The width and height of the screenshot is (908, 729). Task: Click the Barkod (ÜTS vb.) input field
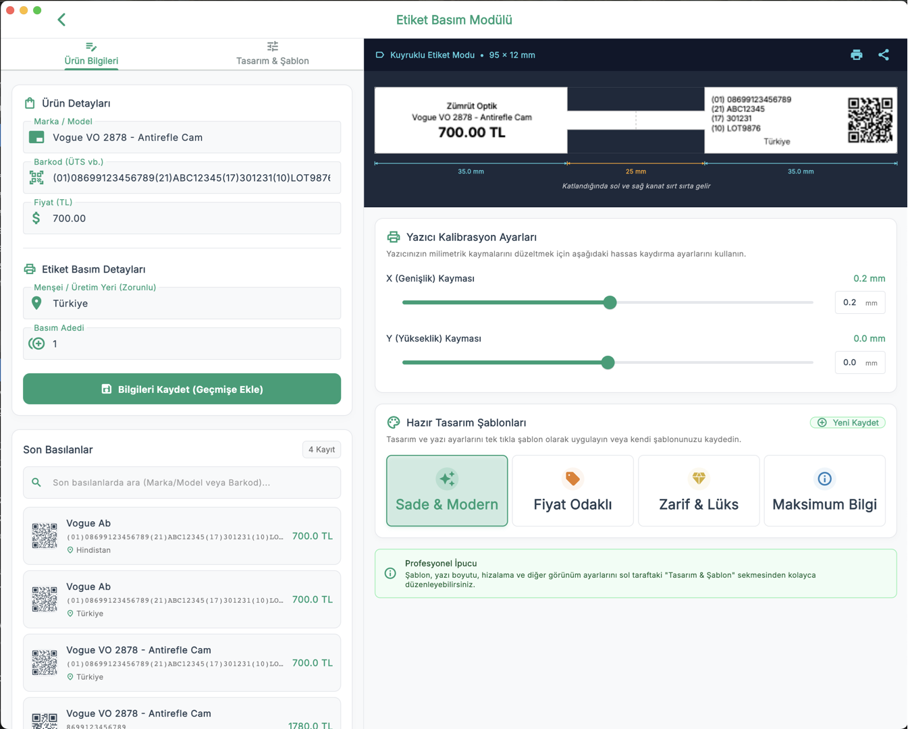182,178
